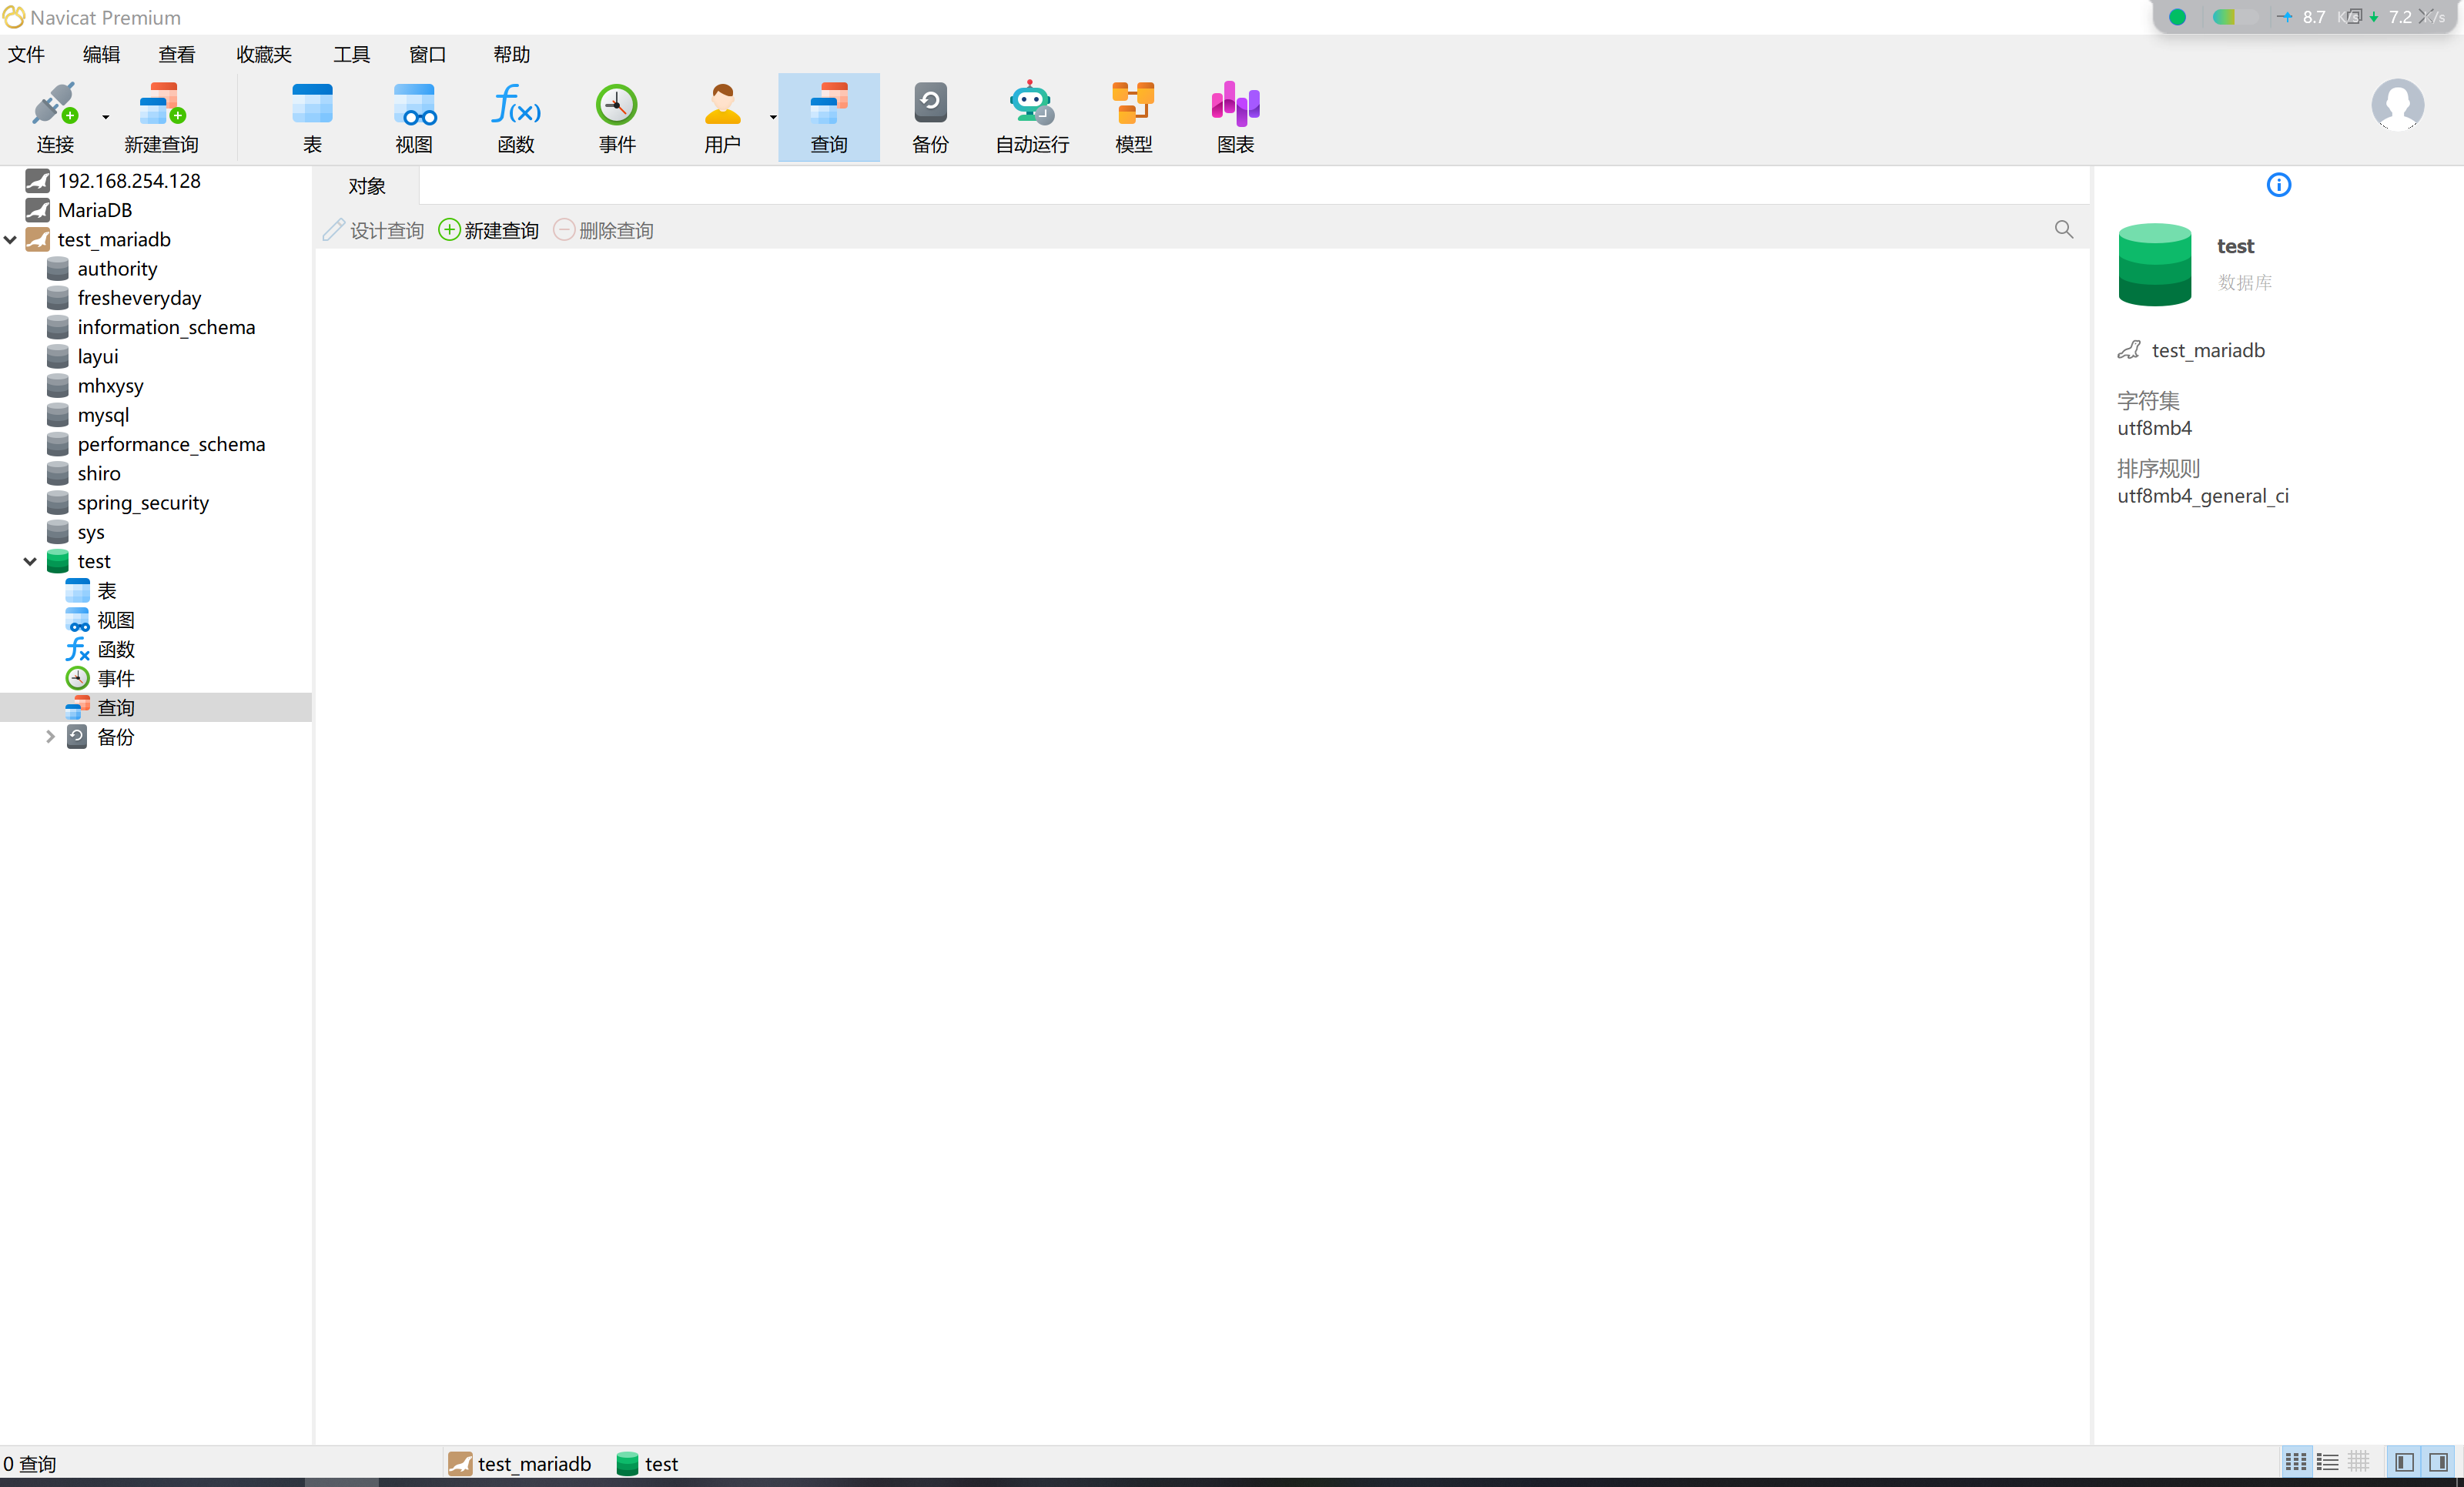Image resolution: width=2464 pixels, height=1487 pixels.
Task: Click the information panel icon
Action: point(2278,185)
